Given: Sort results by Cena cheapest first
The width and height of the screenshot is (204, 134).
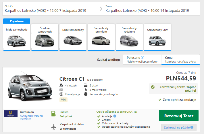Looking at the screenshot, I should click(180, 59).
